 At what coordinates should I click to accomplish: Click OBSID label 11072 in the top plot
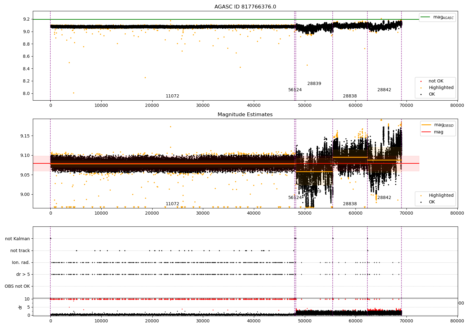[172, 96]
